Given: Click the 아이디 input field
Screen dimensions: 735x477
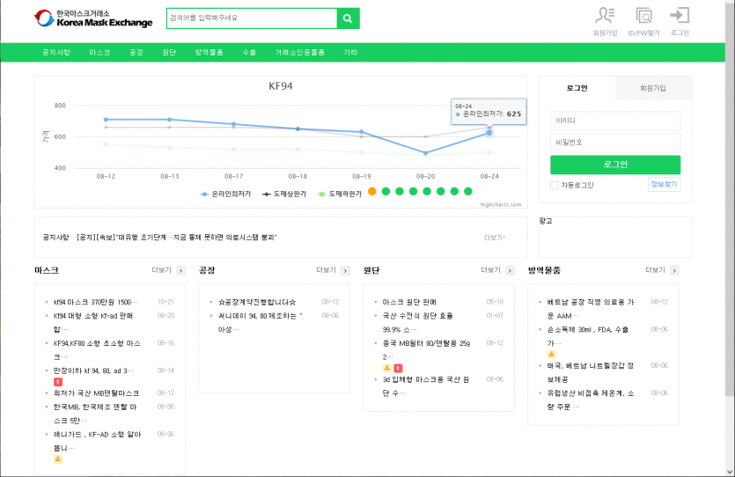Looking at the screenshot, I should [615, 121].
